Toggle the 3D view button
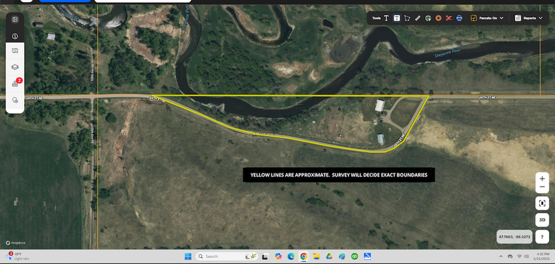 pyautogui.click(x=542, y=220)
